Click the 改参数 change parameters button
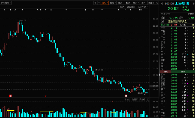The height and width of the screenshot is (118, 195). (x=127, y=100)
